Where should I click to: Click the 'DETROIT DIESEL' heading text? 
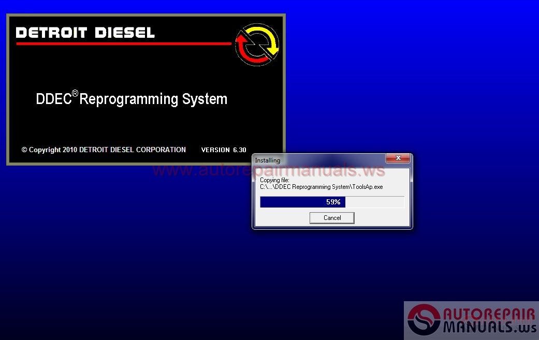point(85,33)
